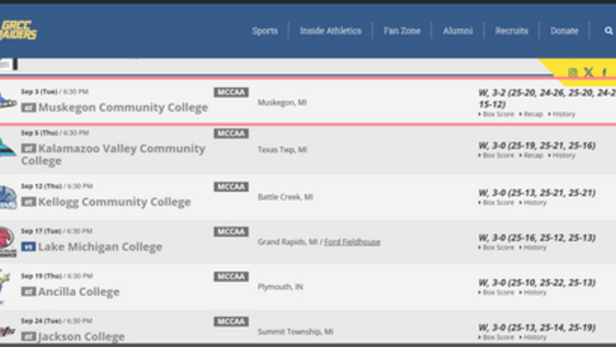The image size is (616, 347).
Task: Click MCCAA badge on Lake Michigan row
Action: pos(231,232)
